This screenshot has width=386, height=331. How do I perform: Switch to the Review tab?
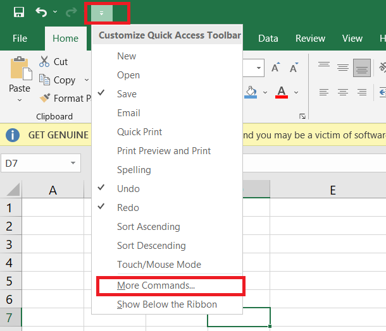click(x=310, y=39)
